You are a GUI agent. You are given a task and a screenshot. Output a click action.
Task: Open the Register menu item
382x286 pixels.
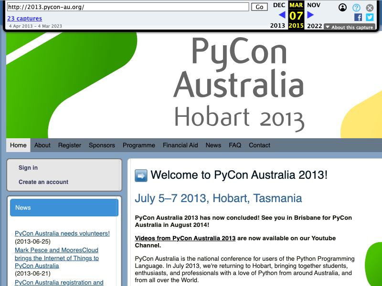70,145
